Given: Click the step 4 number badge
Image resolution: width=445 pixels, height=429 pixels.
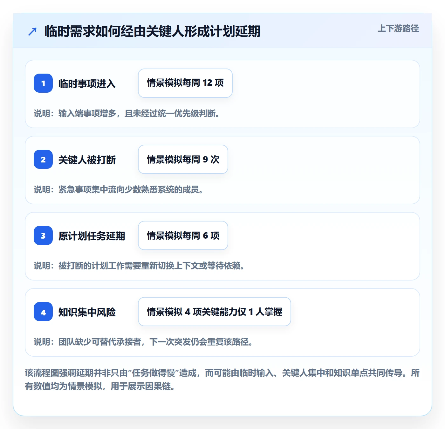Looking at the screenshot, I should click(x=43, y=312).
